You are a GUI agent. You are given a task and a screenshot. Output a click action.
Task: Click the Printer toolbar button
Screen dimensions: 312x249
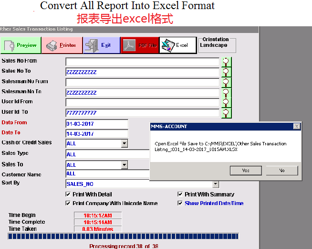point(62,45)
